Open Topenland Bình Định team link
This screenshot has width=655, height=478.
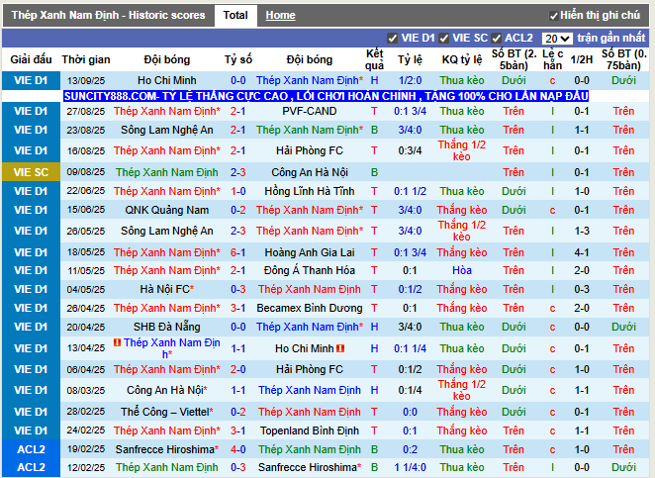[309, 430]
